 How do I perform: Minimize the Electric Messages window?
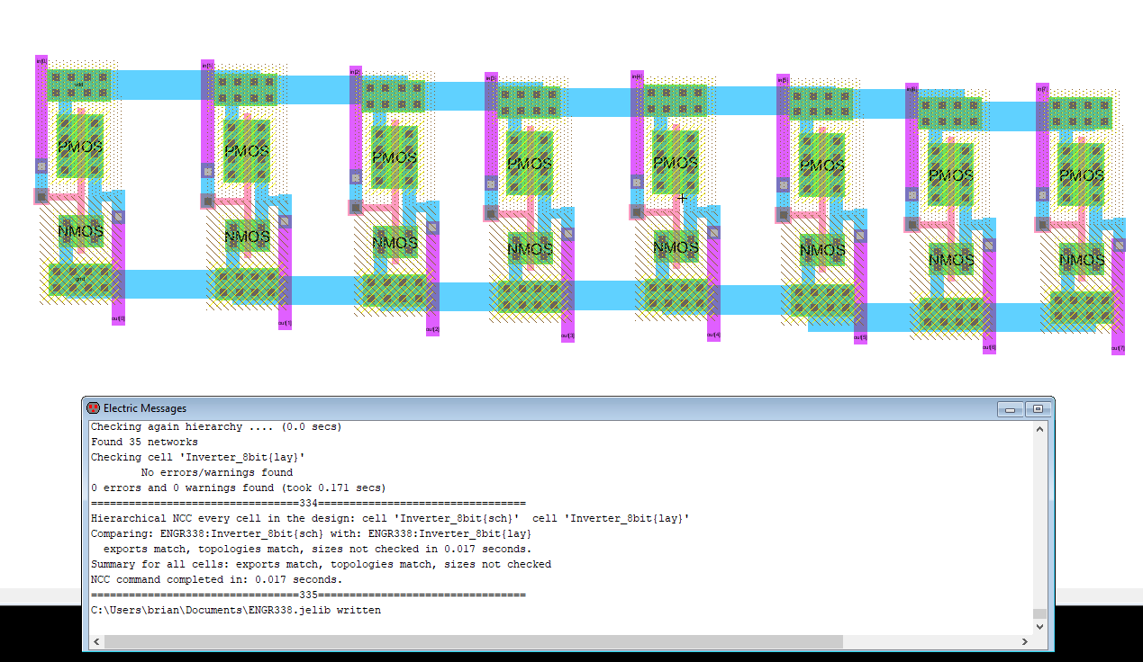point(1011,409)
